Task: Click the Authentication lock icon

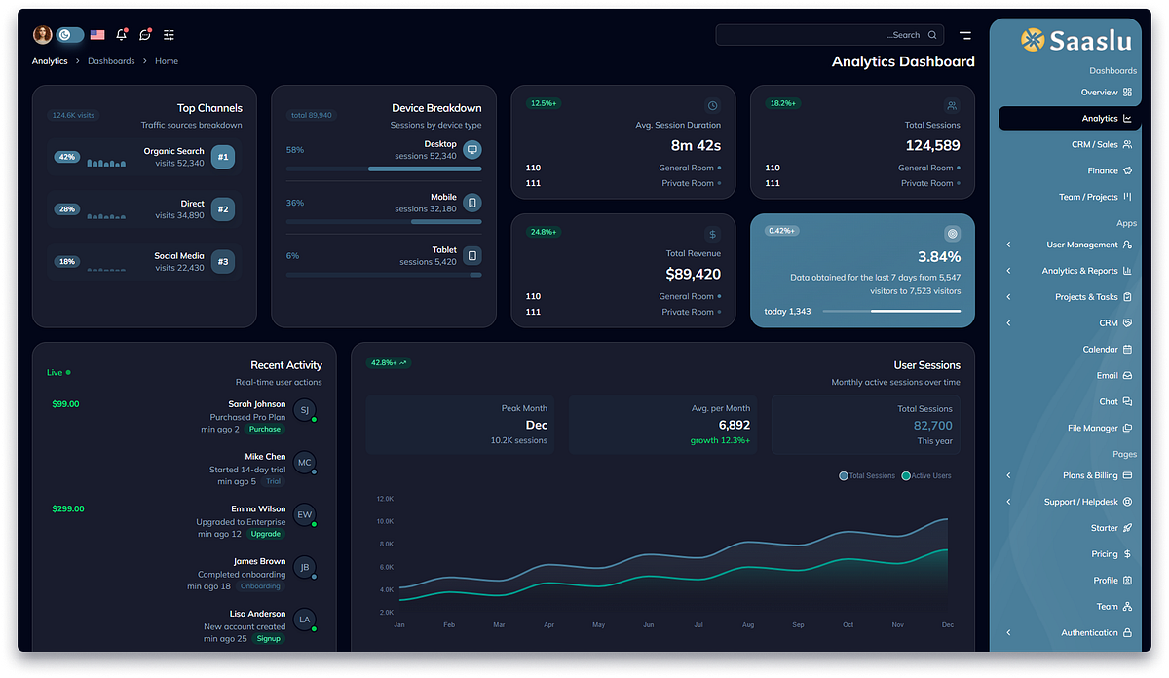Action: tap(1127, 633)
